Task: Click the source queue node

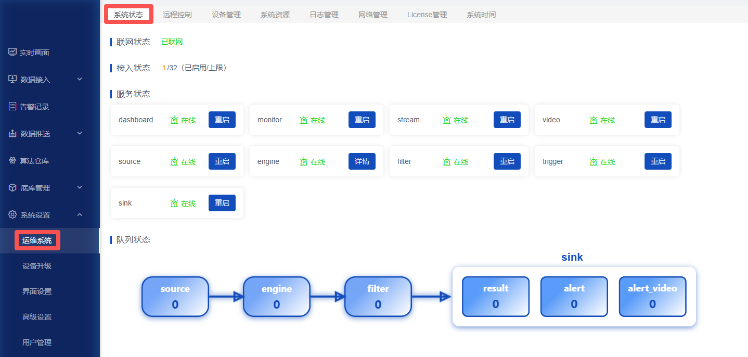Action: pyautogui.click(x=175, y=297)
